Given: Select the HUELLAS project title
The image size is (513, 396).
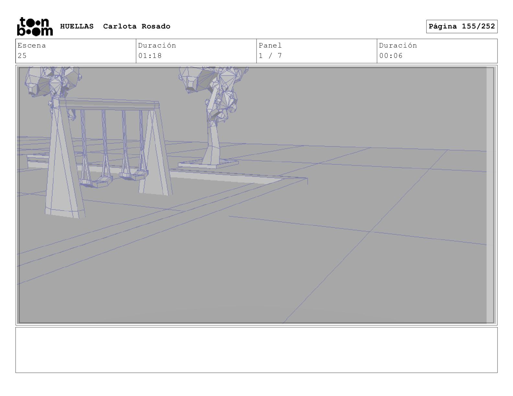Looking at the screenshot, I should coord(77,26).
